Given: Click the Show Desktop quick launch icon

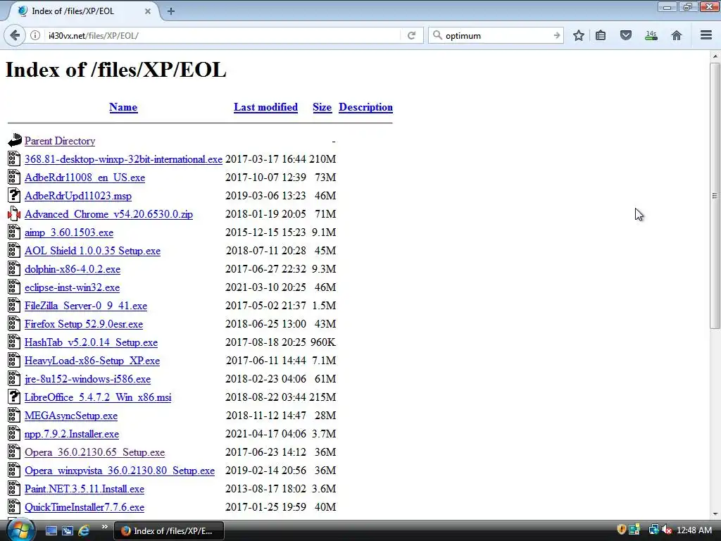Looking at the screenshot, I should click(x=51, y=531).
